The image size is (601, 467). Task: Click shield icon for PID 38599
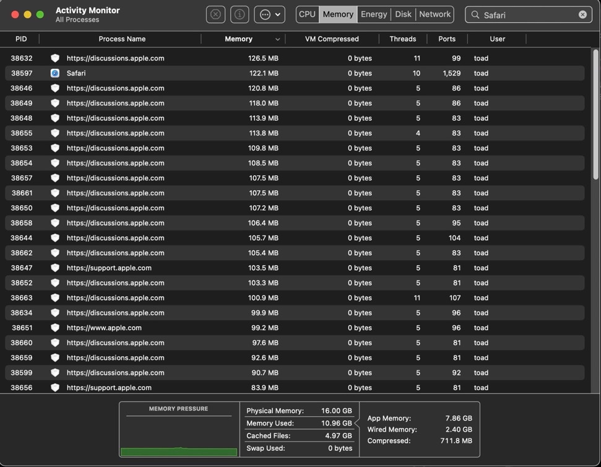pos(55,372)
